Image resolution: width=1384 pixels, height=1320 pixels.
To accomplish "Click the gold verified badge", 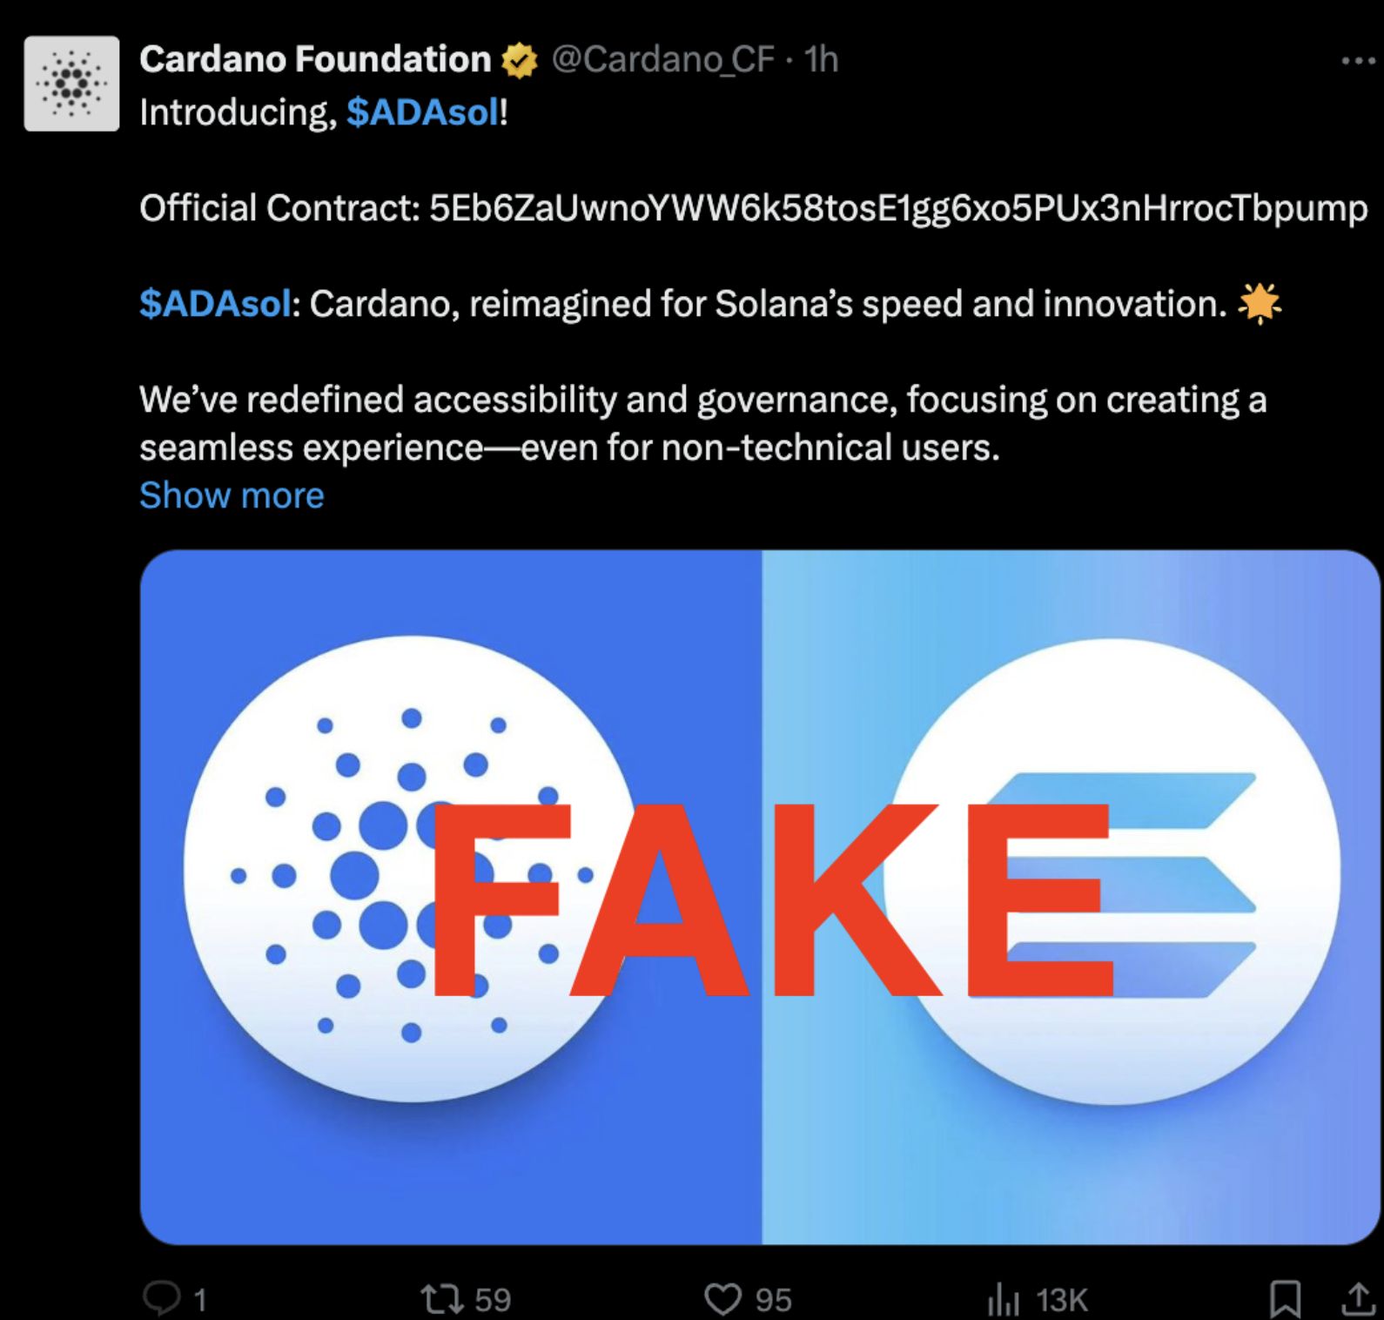I will (520, 60).
